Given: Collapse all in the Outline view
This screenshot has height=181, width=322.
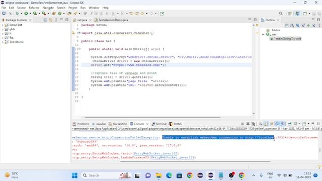Looking at the screenshot, I should coord(287,26).
